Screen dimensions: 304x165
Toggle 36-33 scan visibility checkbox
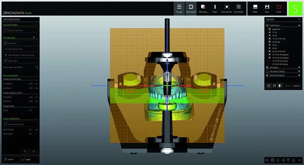(x=270, y=45)
